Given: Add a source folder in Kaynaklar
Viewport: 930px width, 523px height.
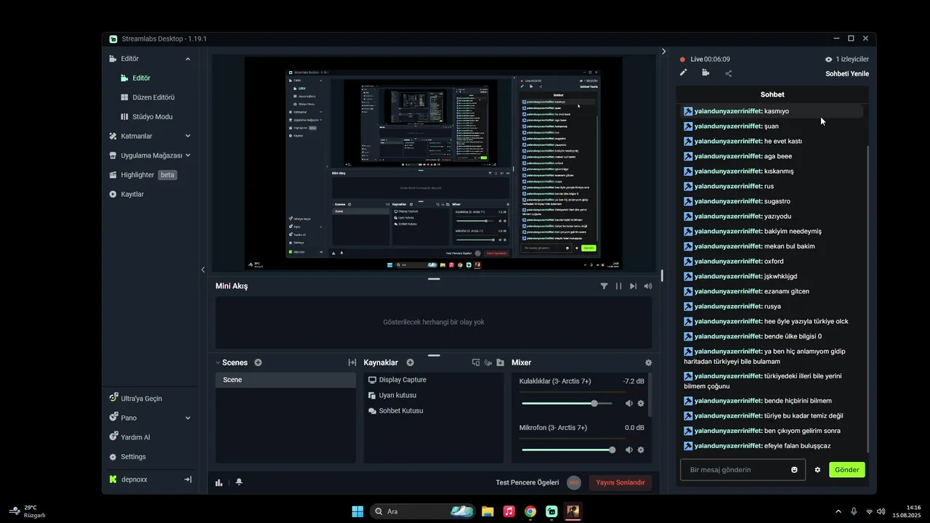Looking at the screenshot, I should 500,362.
